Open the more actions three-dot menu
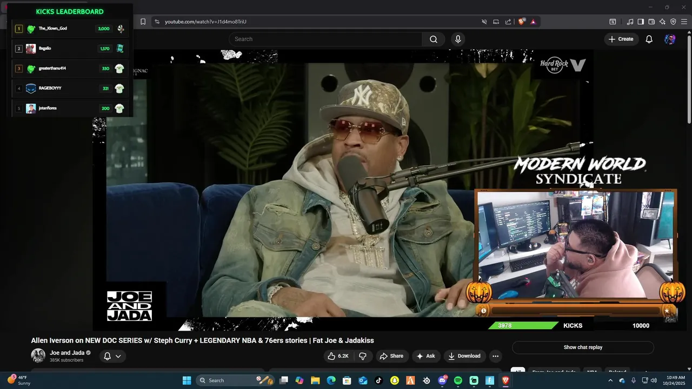 click(x=495, y=356)
